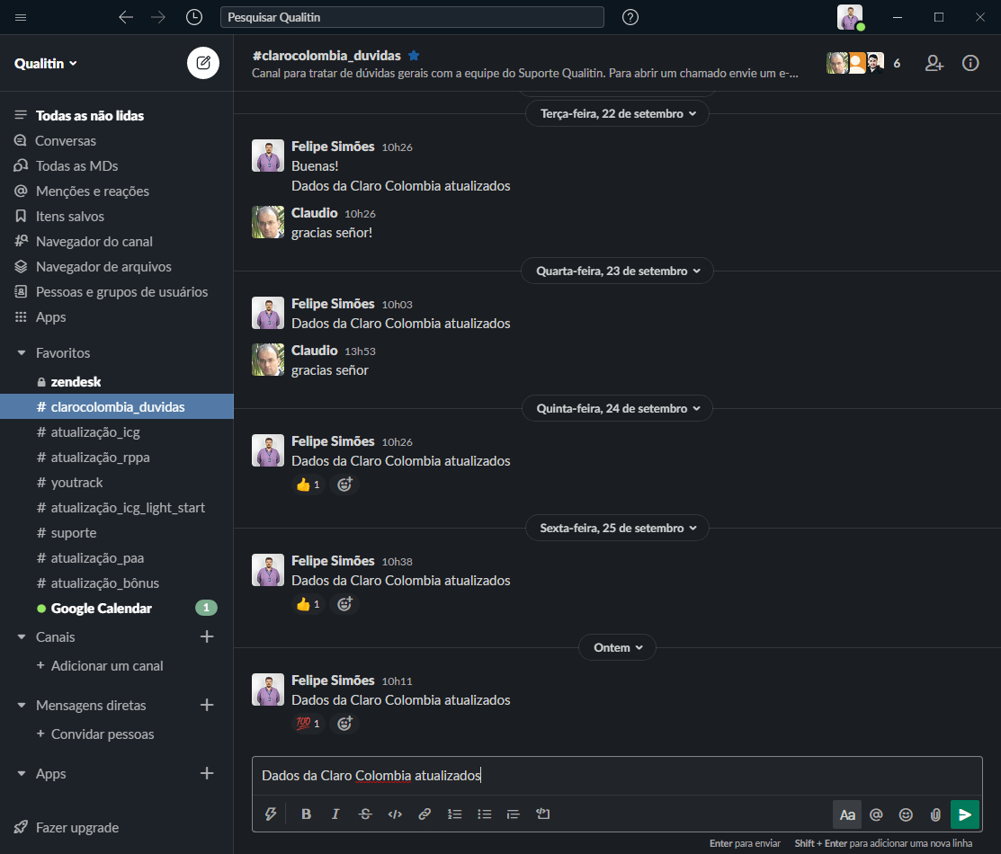
Task: Open the history clock icon
Action: (194, 17)
